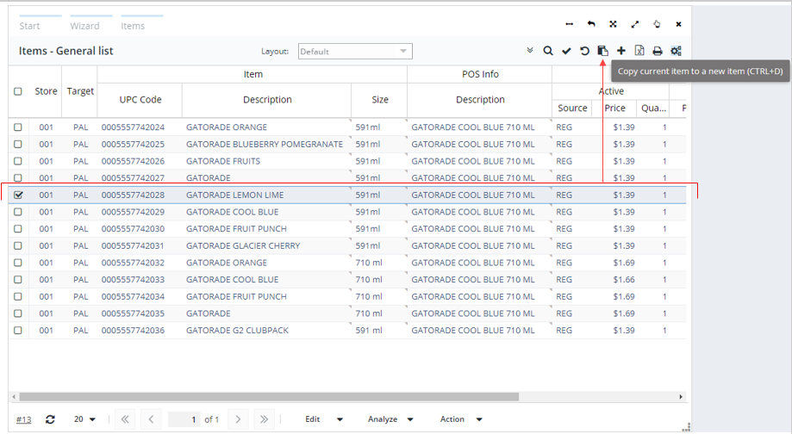This screenshot has height=434, width=792.
Task: Click the search magnifier icon
Action: coord(548,51)
